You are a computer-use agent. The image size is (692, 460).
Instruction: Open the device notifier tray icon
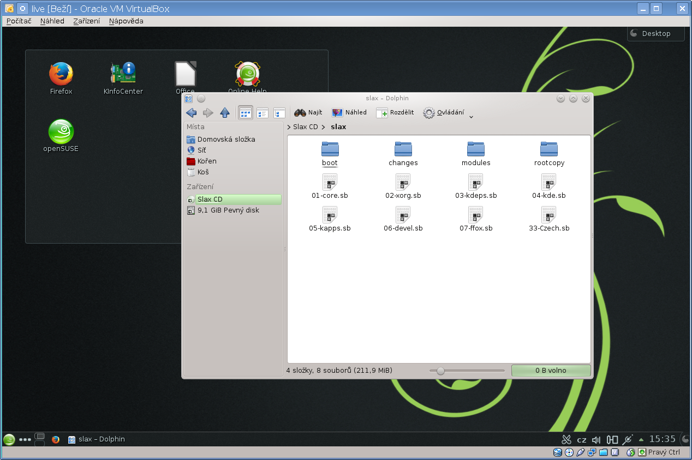(x=612, y=439)
